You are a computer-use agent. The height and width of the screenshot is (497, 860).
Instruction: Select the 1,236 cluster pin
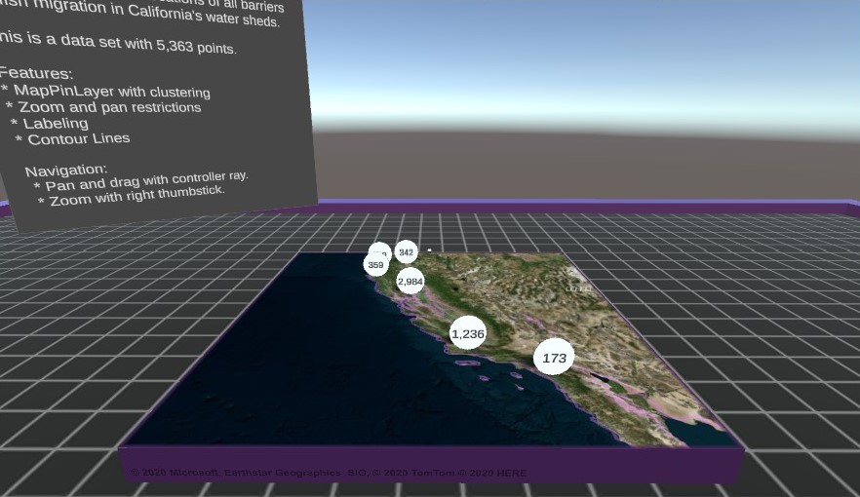[468, 332]
